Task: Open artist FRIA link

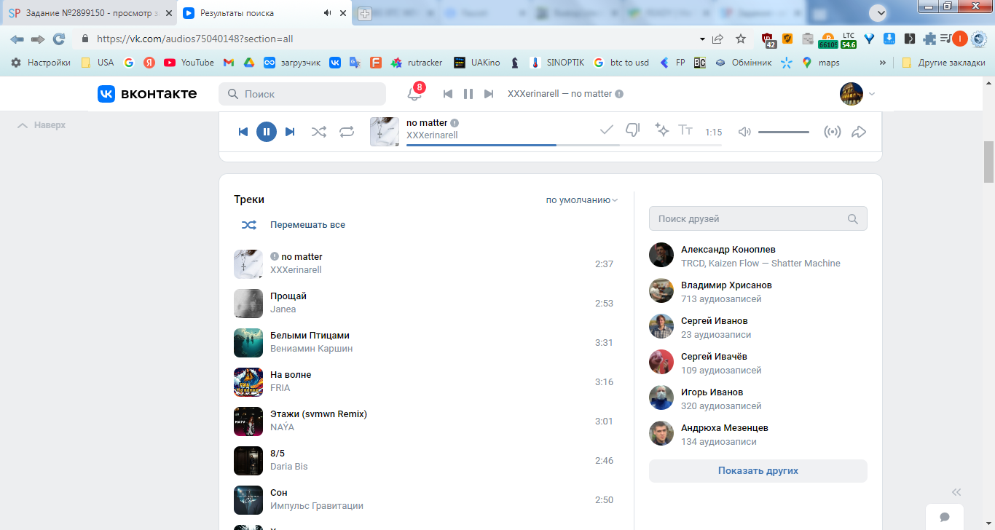Action: pos(280,388)
